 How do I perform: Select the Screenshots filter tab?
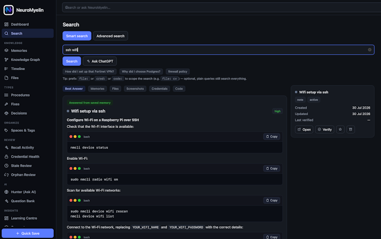(135, 89)
